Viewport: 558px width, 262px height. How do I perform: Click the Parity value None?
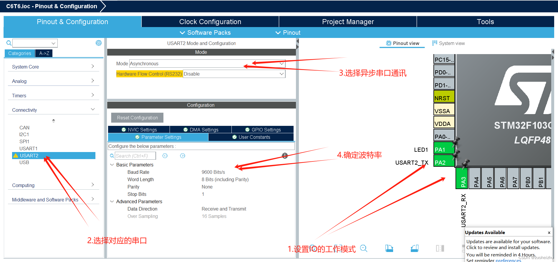click(207, 187)
